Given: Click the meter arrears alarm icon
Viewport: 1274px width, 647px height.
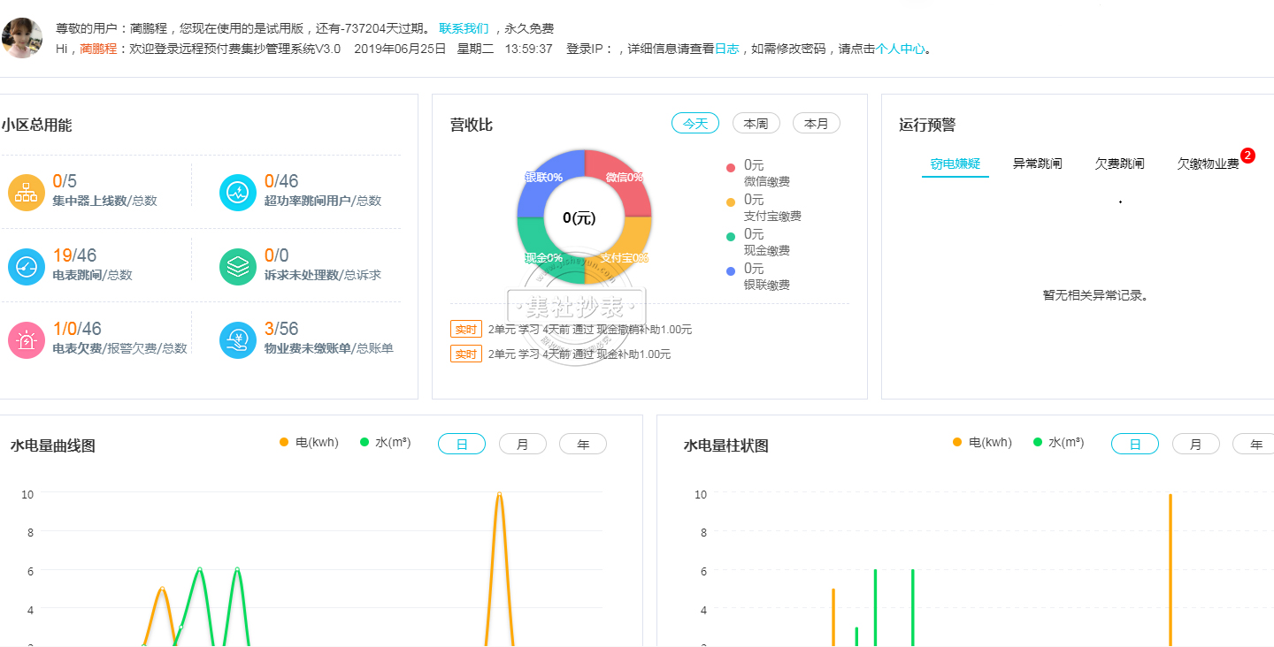Looking at the screenshot, I should (27, 340).
